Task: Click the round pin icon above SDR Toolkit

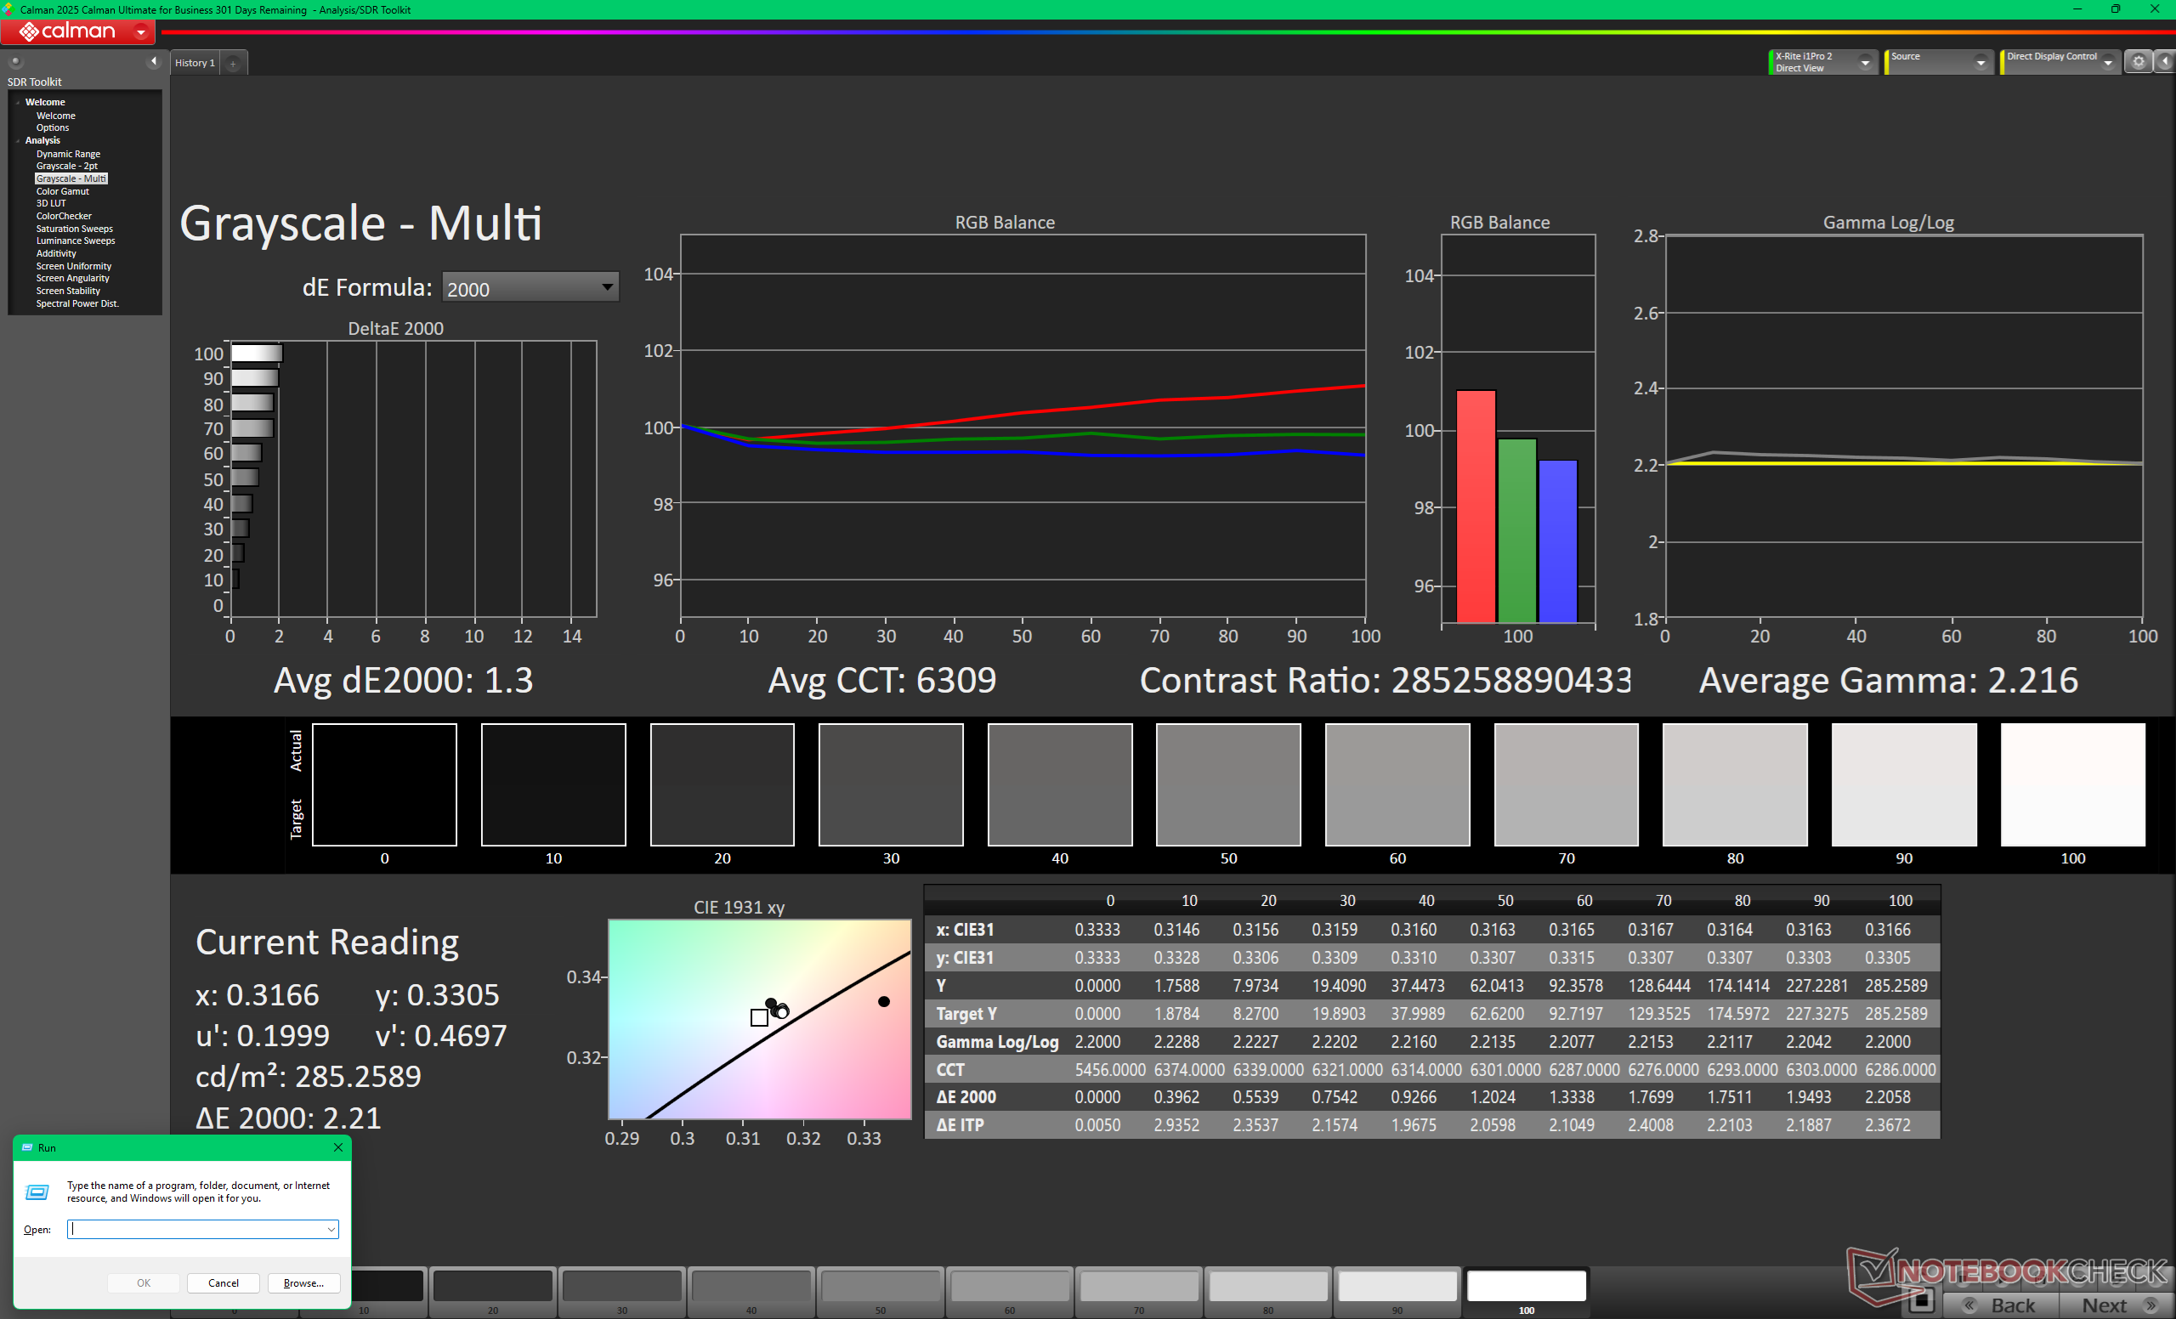Action: tap(15, 62)
